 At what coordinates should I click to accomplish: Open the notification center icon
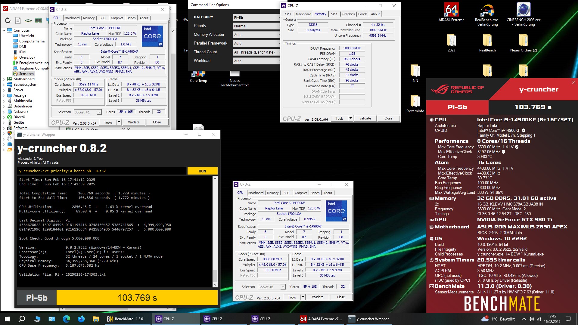(568, 319)
